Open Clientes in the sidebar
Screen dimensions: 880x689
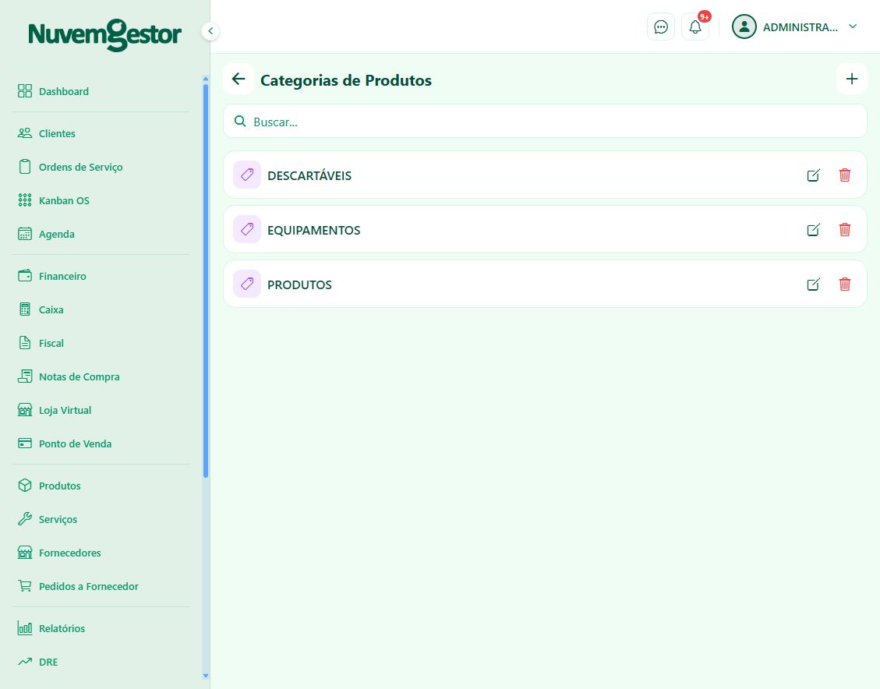(x=101, y=133)
